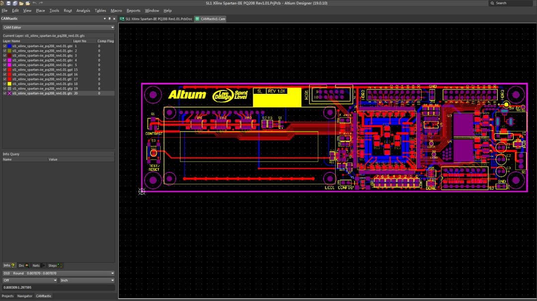Open the CAM Editor dropdown
Image resolution: width=537 pixels, height=301 pixels.
[58, 27]
